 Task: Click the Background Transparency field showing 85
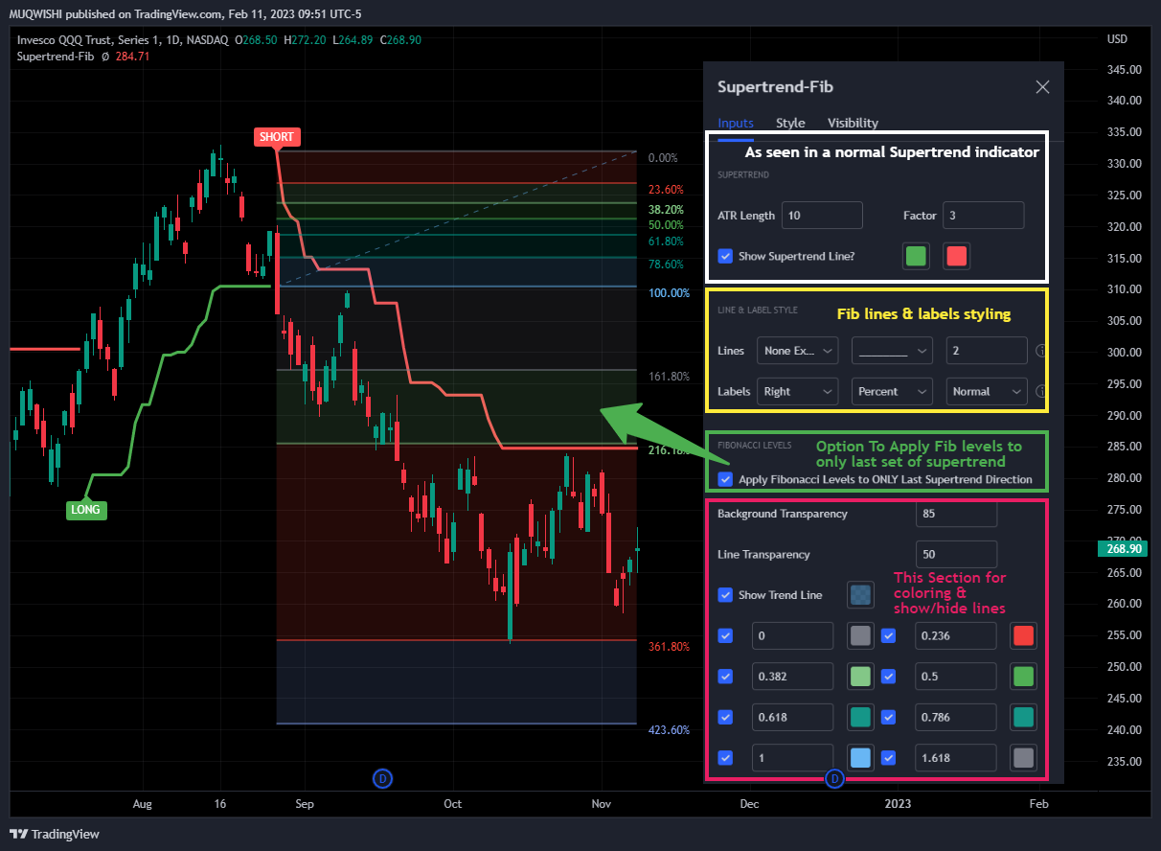[x=956, y=514]
